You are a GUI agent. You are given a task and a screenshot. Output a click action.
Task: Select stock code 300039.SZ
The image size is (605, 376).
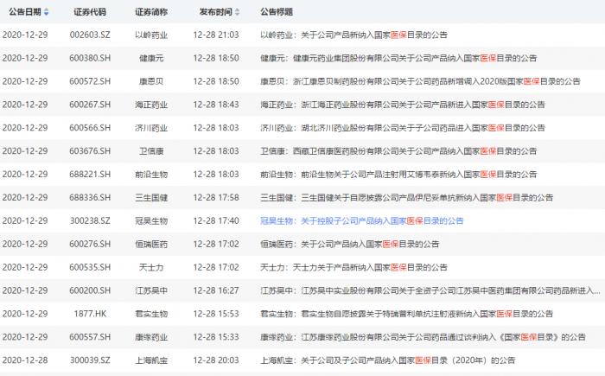click(90, 360)
